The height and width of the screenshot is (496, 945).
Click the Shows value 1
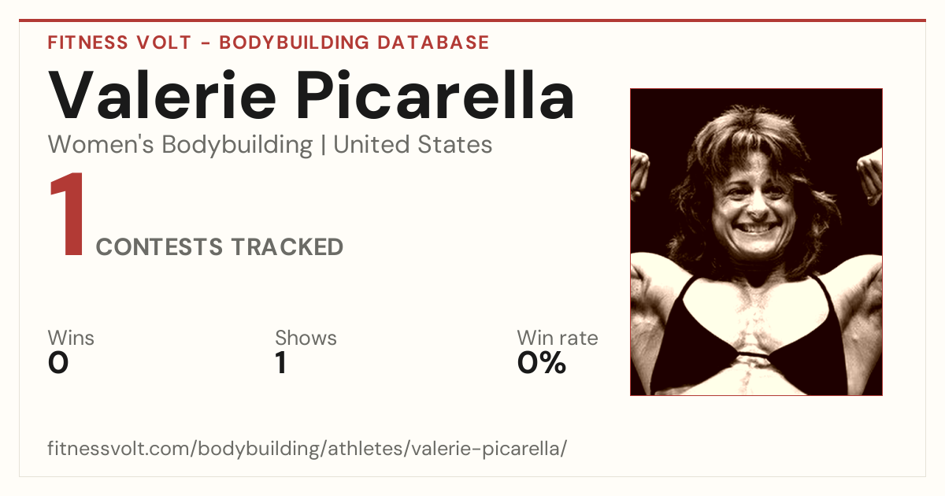280,364
